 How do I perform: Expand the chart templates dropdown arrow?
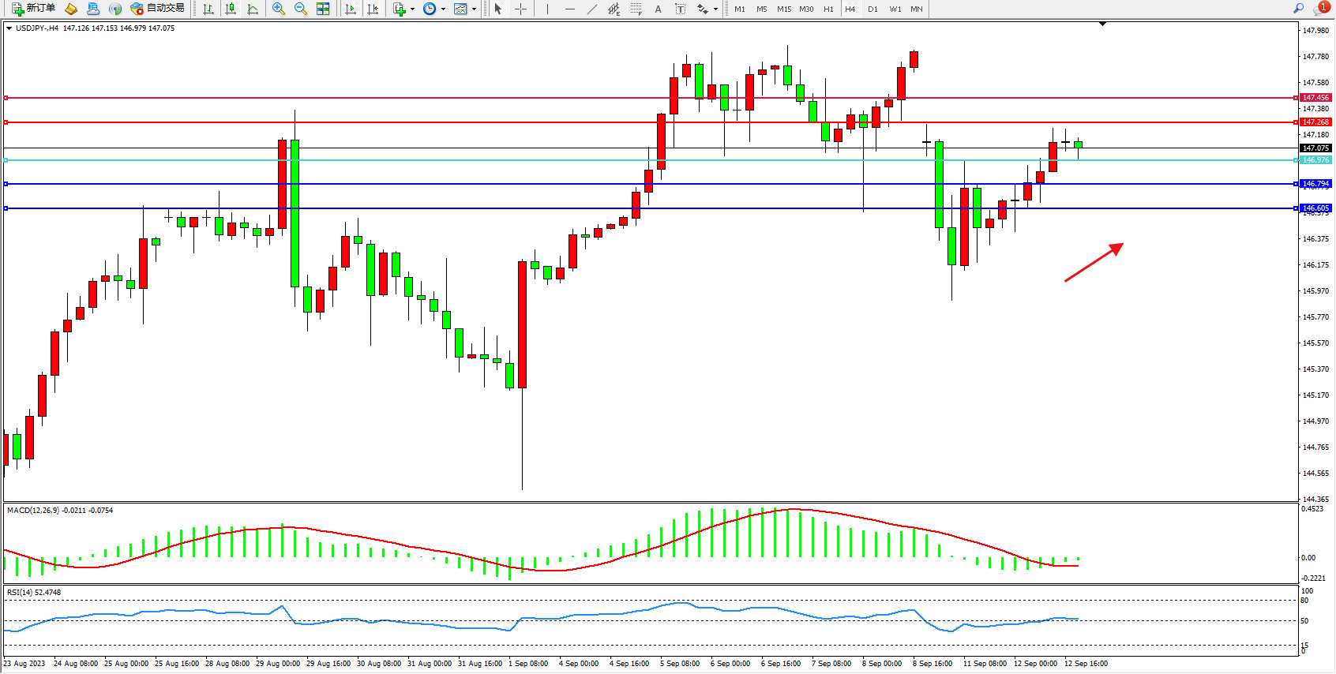coord(474,9)
